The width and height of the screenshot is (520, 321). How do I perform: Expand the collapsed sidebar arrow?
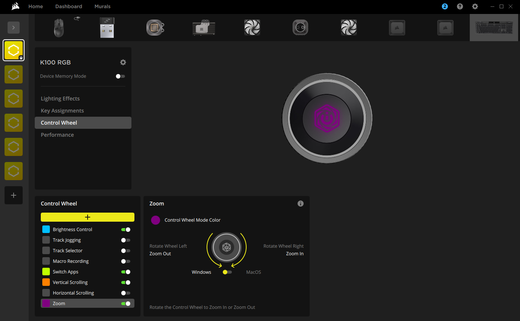13,27
